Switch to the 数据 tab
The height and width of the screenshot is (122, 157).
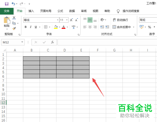pyautogui.click(x=72, y=11)
